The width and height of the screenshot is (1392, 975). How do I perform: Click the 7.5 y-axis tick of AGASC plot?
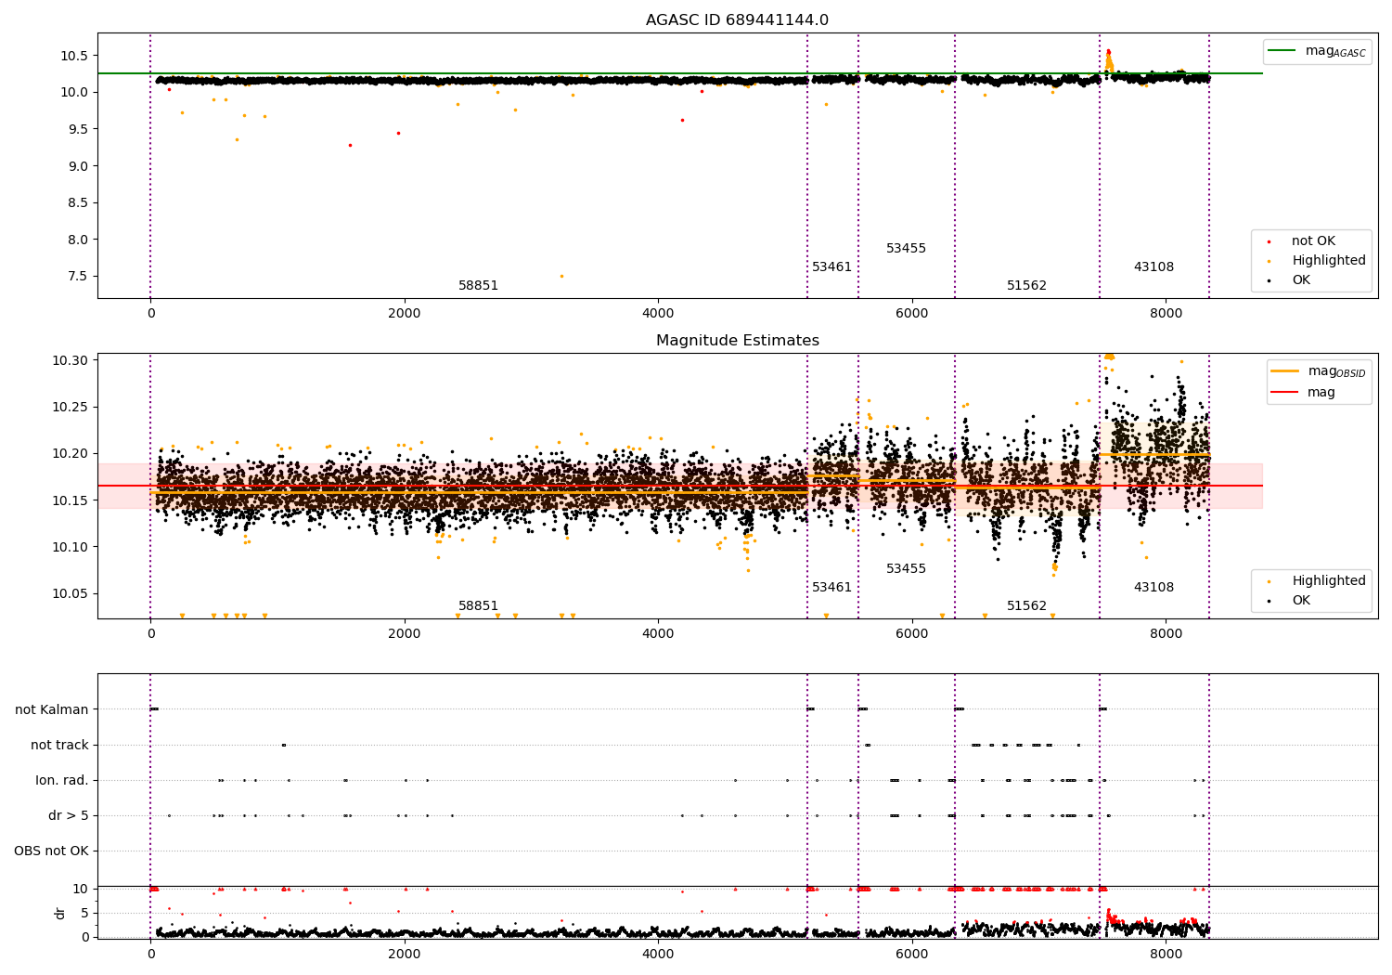click(78, 276)
